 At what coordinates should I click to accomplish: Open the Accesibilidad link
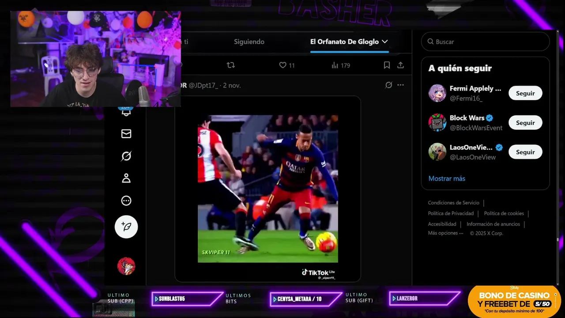442,224
